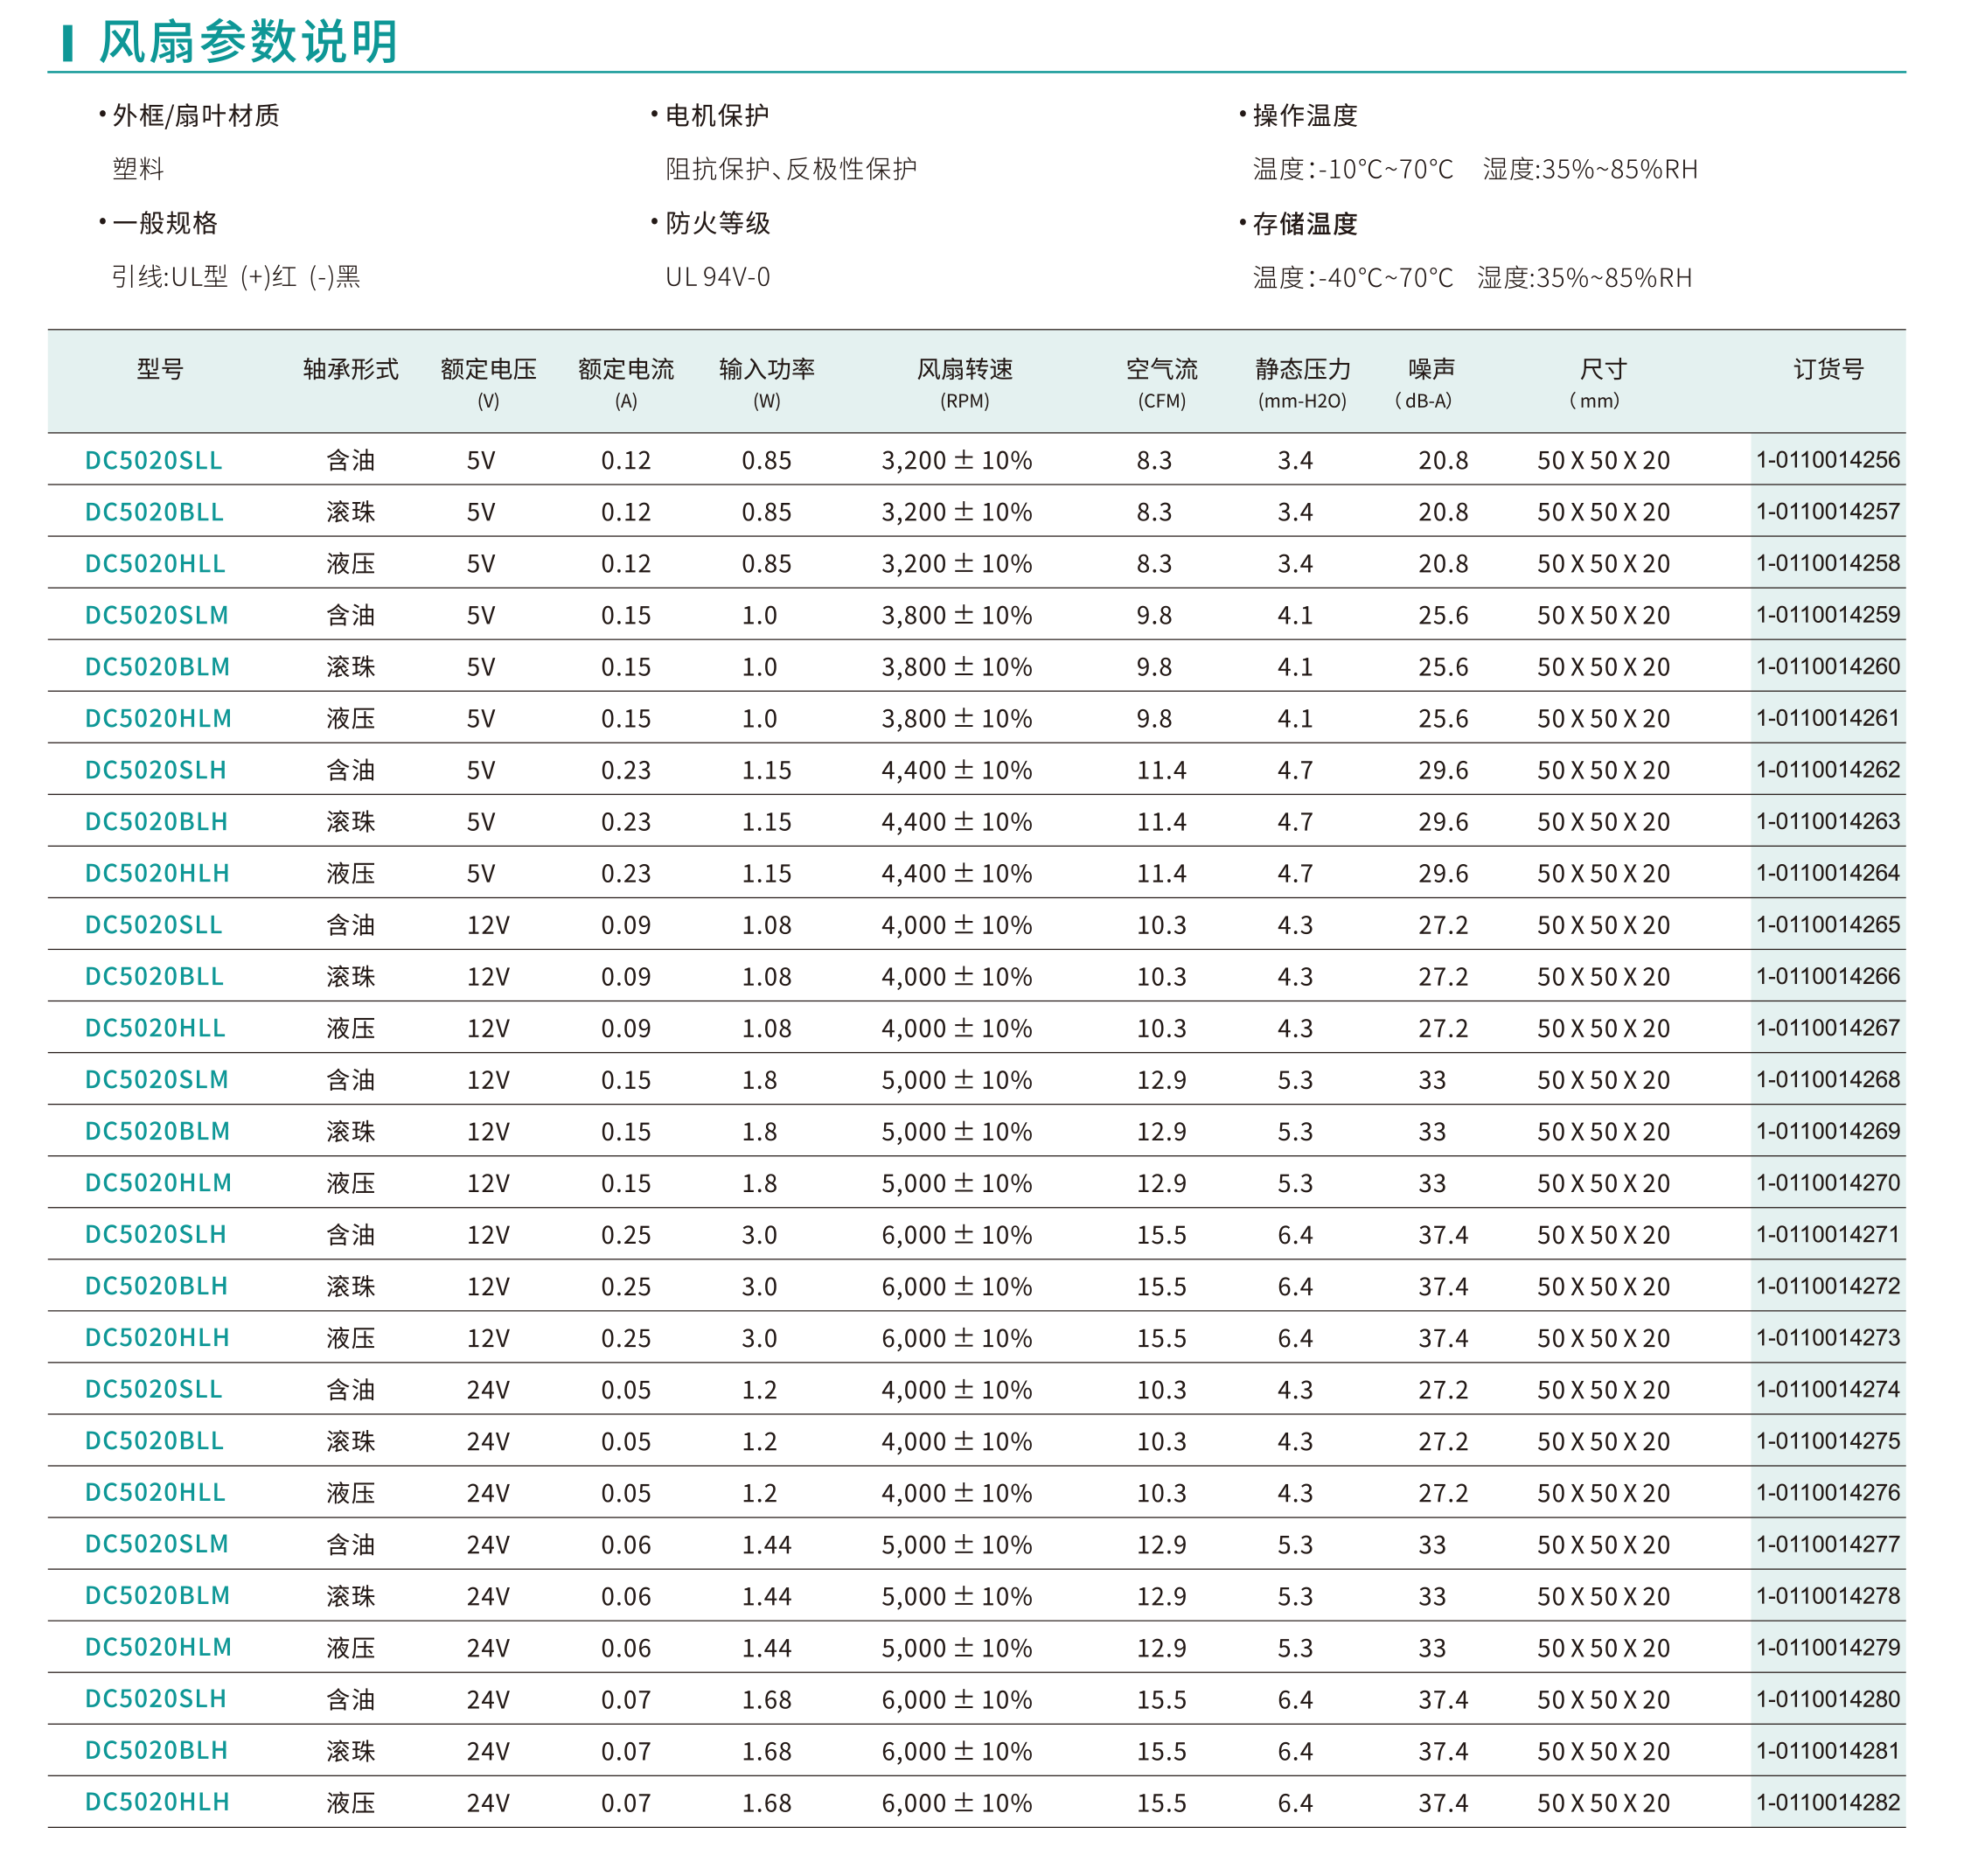Image resolution: width=1964 pixels, height=1876 pixels.
Task: Click the 风扇转速 column header
Action: pyautogui.click(x=965, y=369)
